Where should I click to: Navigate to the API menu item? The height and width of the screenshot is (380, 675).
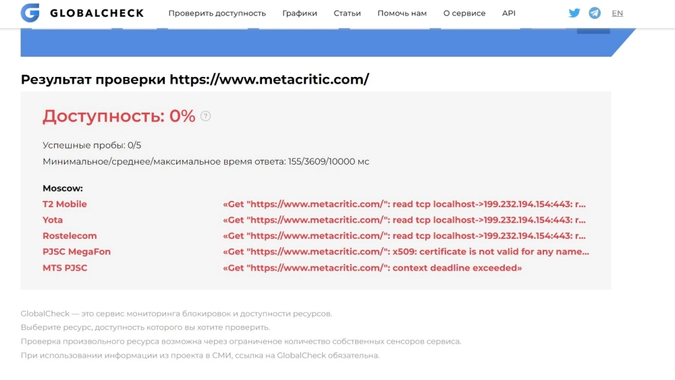(509, 13)
